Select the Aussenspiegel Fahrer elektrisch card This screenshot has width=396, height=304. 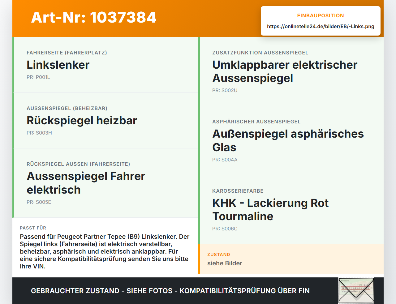[105, 183]
